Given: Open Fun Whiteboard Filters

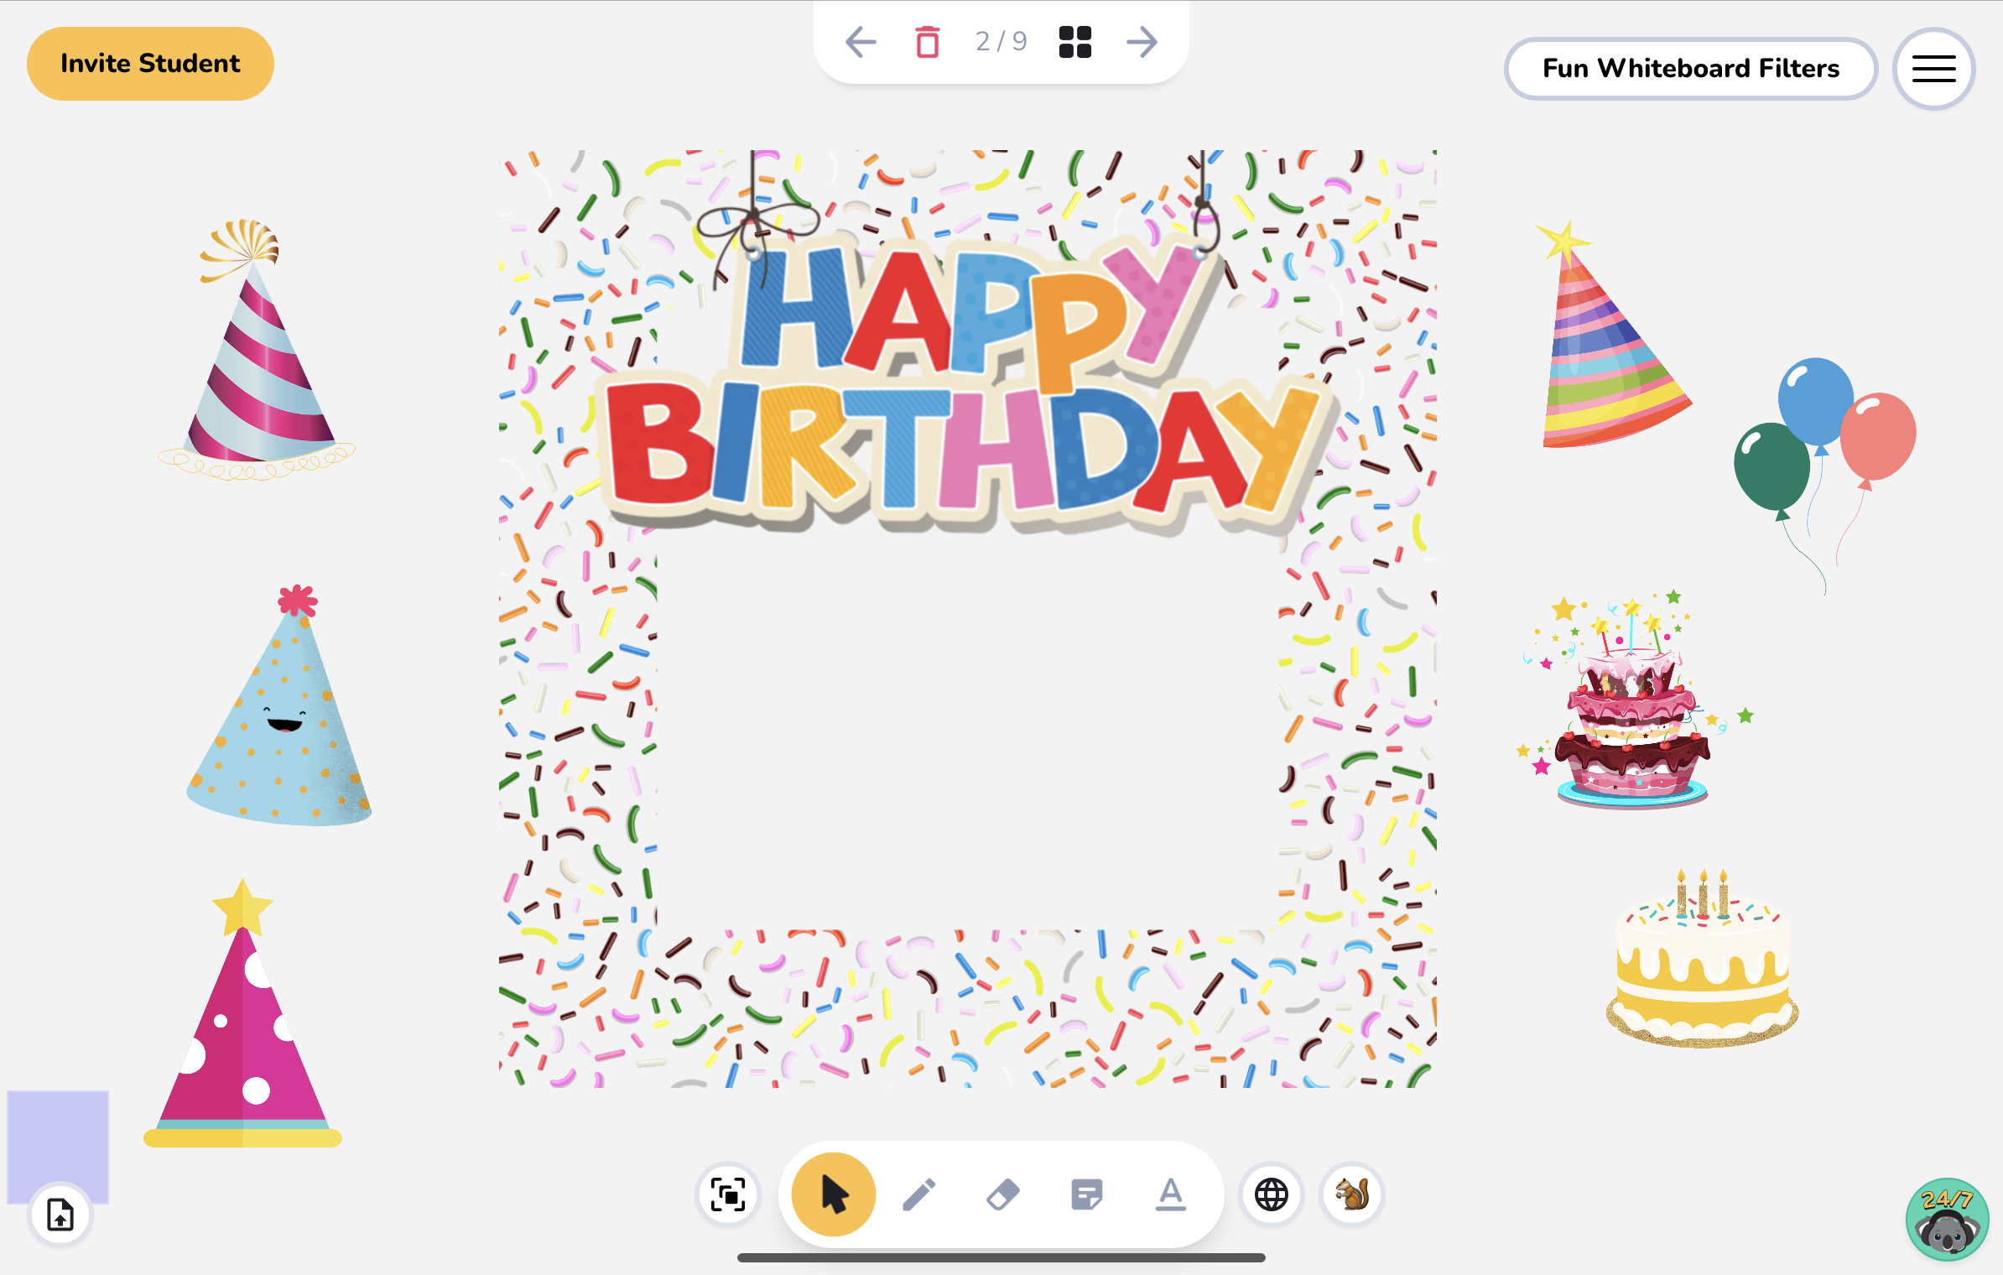Looking at the screenshot, I should tap(1690, 69).
